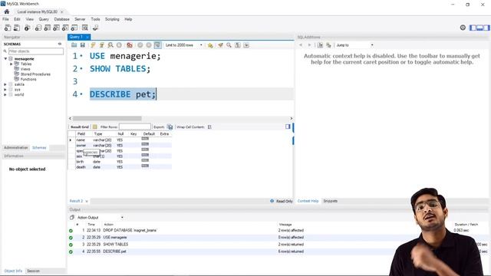This screenshot has width=491, height=276.
Task: Refresh the schemas list icon
Action: point(60,44)
